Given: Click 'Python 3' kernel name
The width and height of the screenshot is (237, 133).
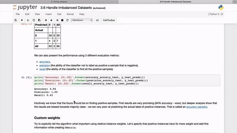Looking at the screenshot, I should [214, 14].
